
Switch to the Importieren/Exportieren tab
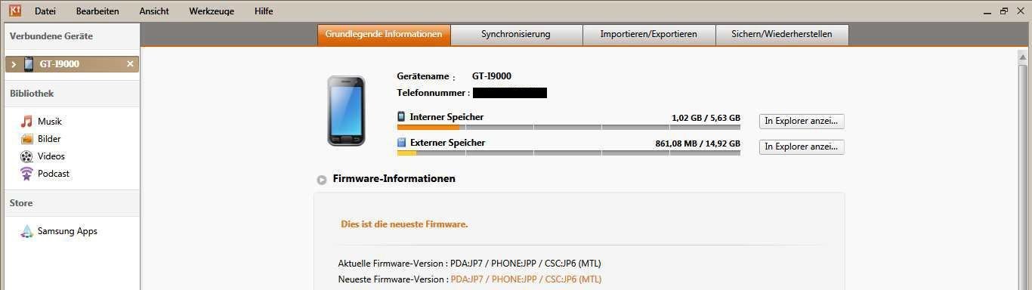point(648,35)
